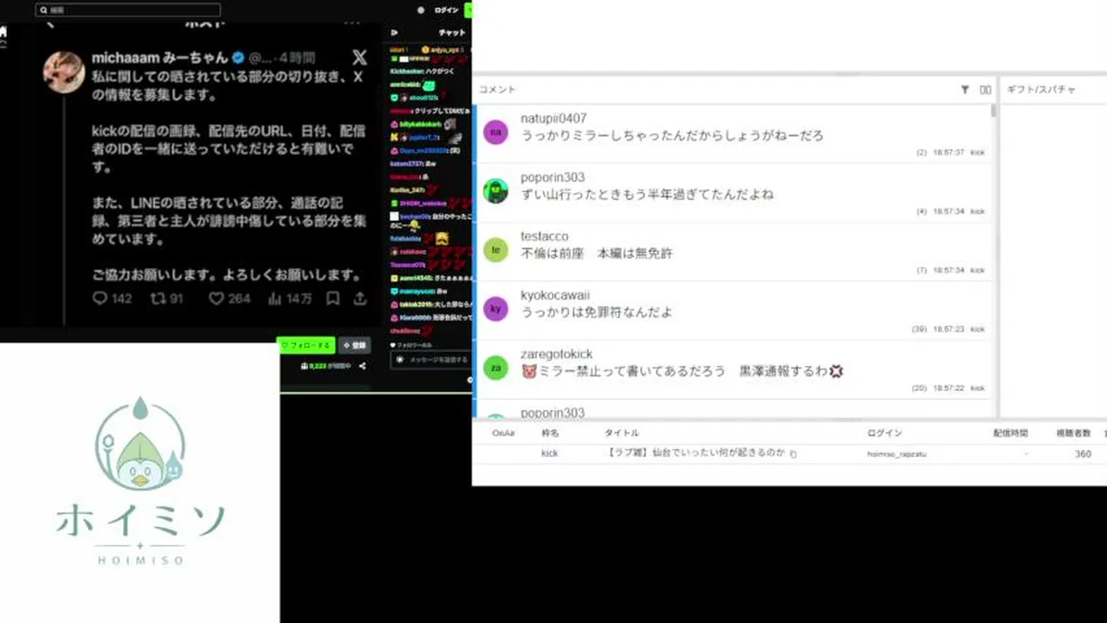Click the share icon on the post
Image resolution: width=1107 pixels, height=623 pixels.
coord(359,299)
